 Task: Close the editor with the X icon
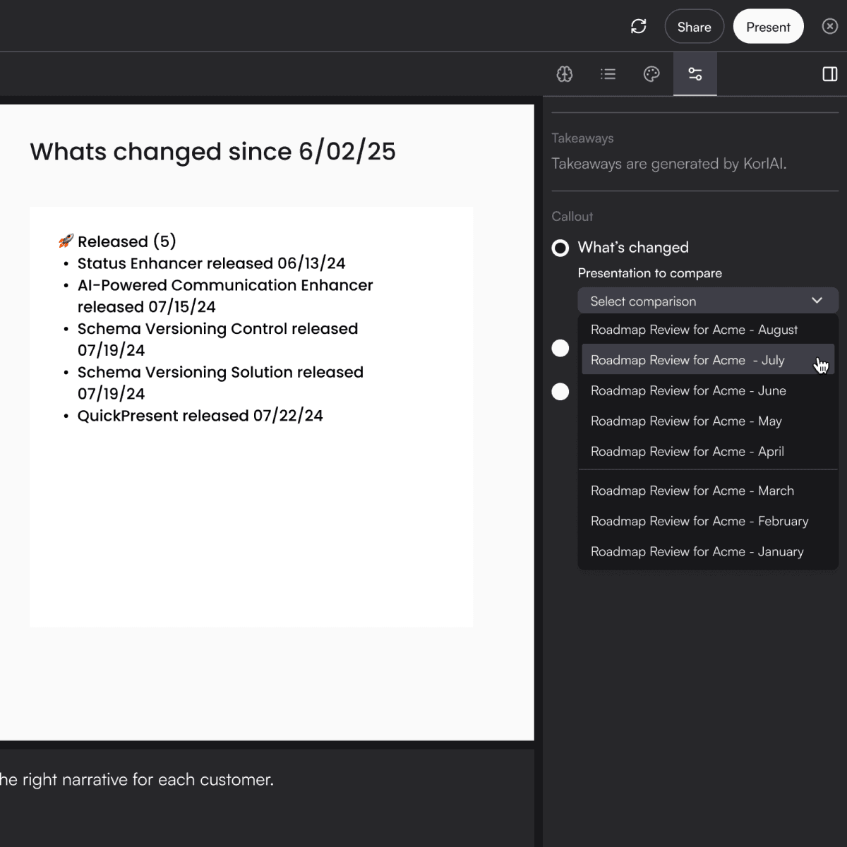pyautogui.click(x=830, y=27)
